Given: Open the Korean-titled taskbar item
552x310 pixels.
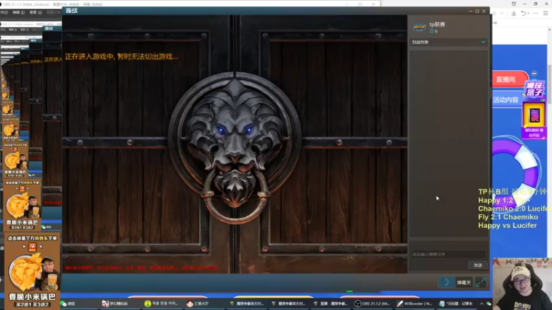Looking at the screenshot, I should tap(161, 304).
